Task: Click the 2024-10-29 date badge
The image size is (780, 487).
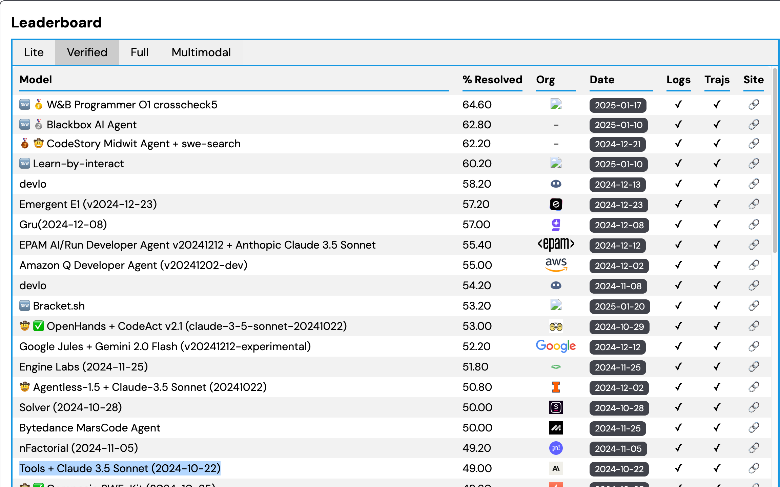Action: (619, 327)
